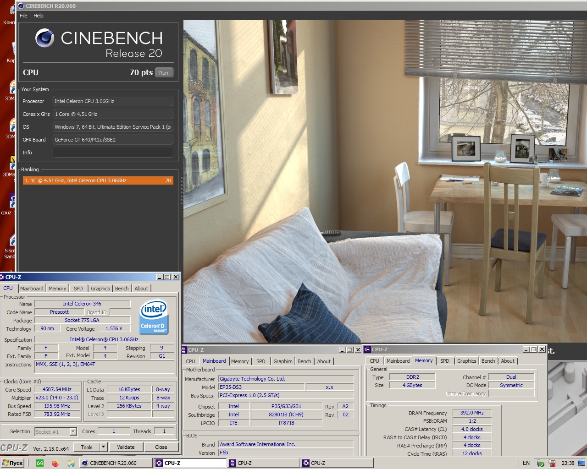Viewport: 587px width, 469px height.
Task: Click the CAS# Latency value 4.0 clocks
Action: click(472, 429)
